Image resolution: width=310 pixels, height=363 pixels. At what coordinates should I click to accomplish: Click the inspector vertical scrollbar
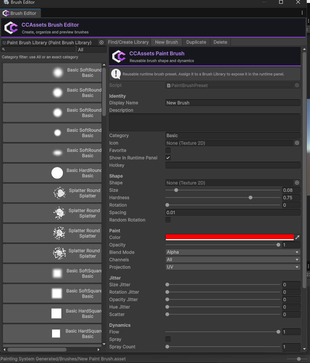point(304,170)
